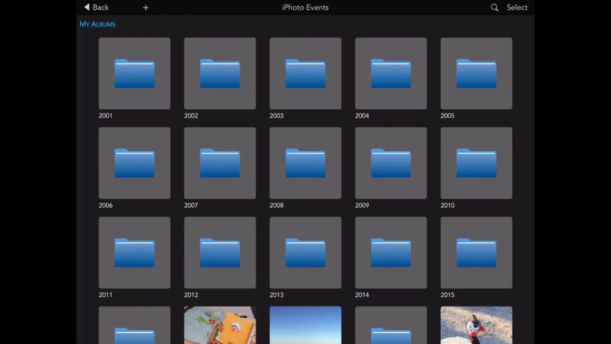Open the 2008 album folder
The height and width of the screenshot is (344, 611).
coord(305,163)
